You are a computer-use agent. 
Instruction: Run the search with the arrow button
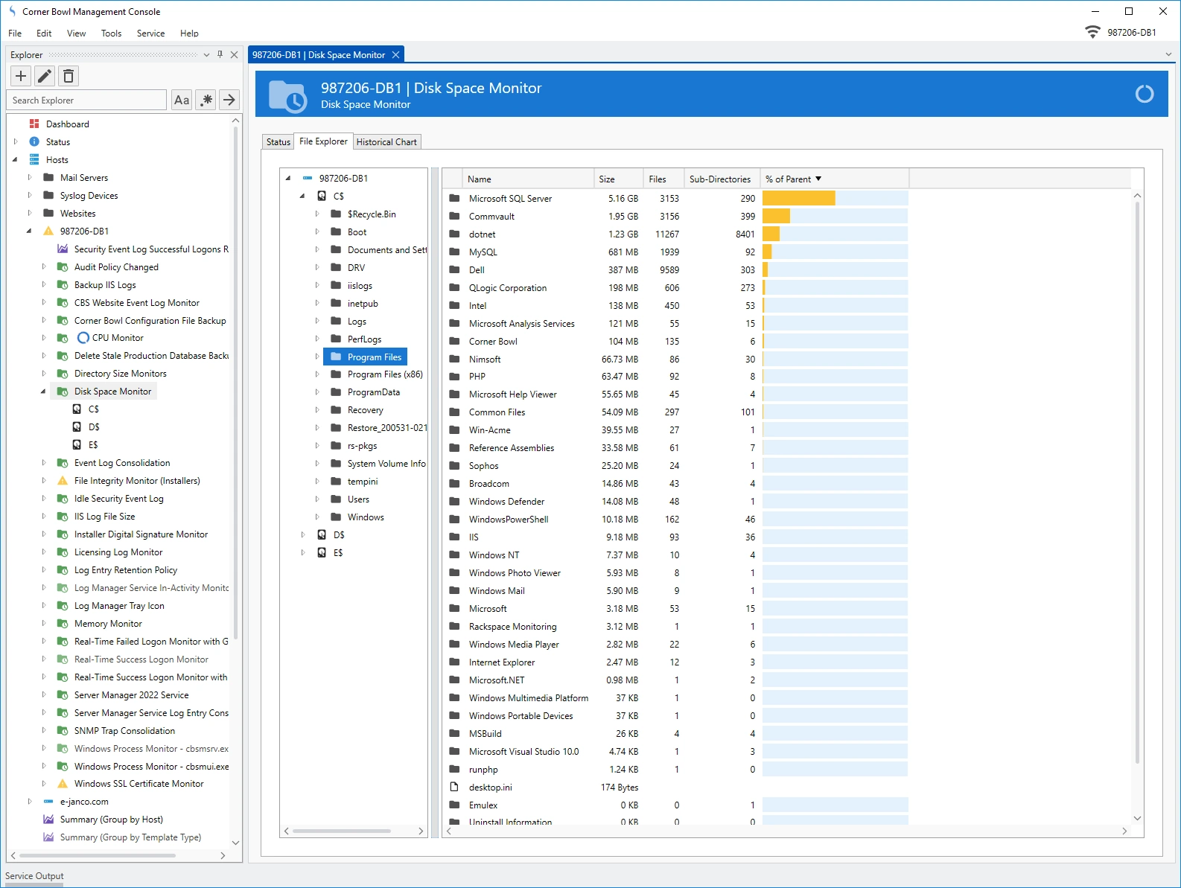tap(229, 100)
